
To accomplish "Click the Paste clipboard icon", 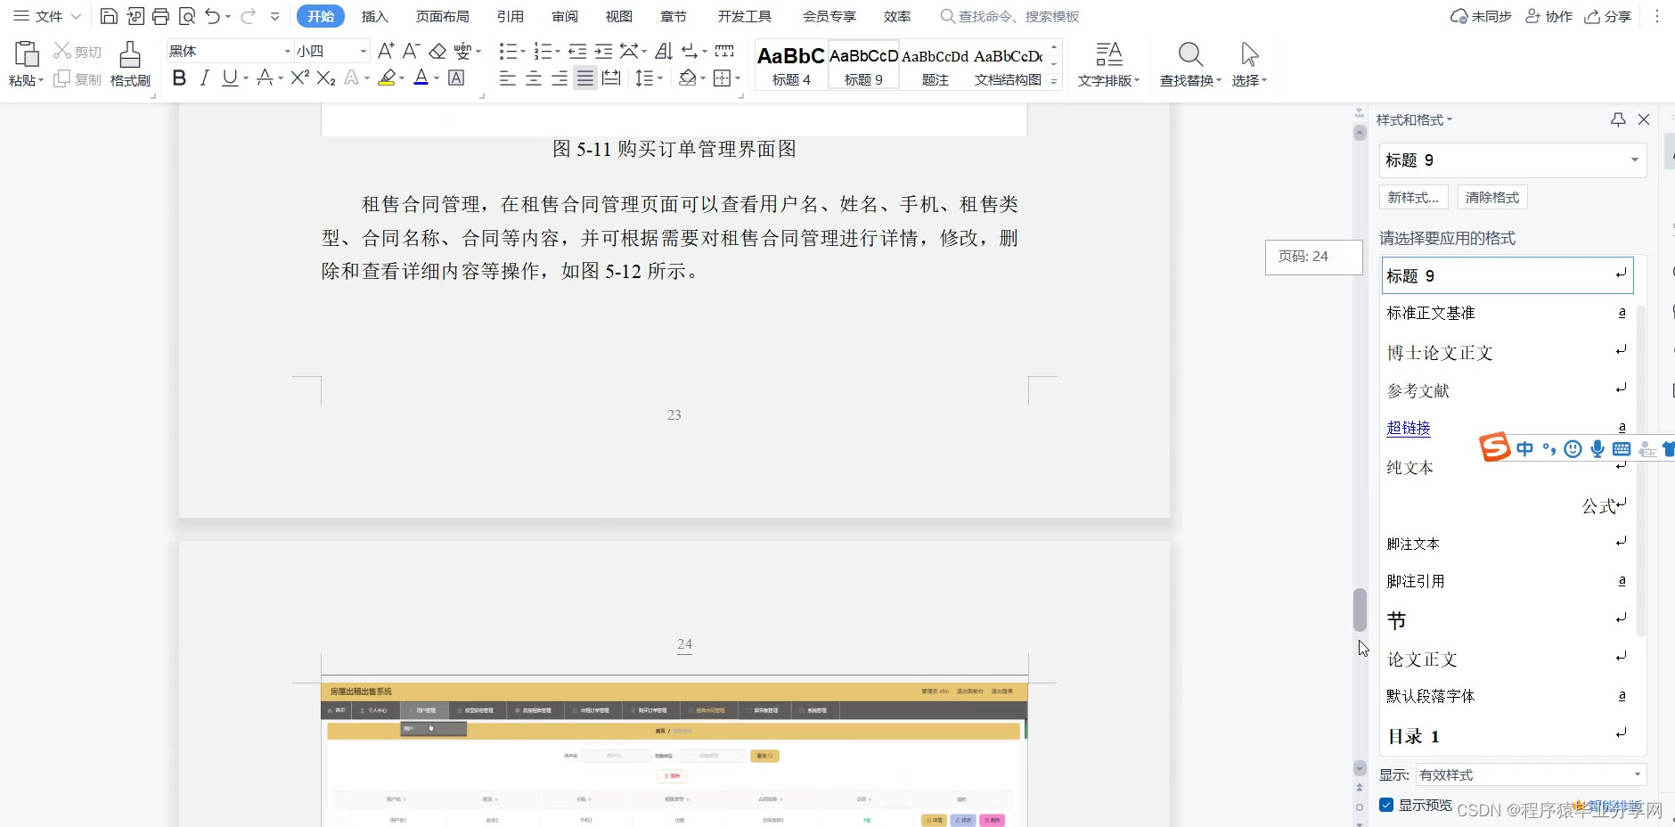I will click(27, 54).
